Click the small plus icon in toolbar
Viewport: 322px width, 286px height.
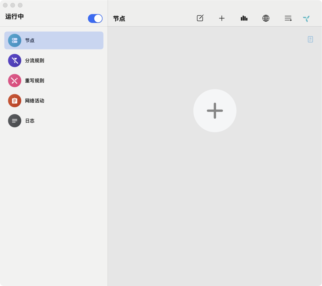pyautogui.click(x=222, y=18)
